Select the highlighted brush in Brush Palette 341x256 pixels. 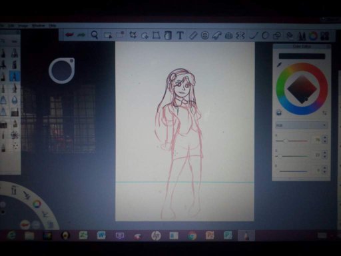15,76
